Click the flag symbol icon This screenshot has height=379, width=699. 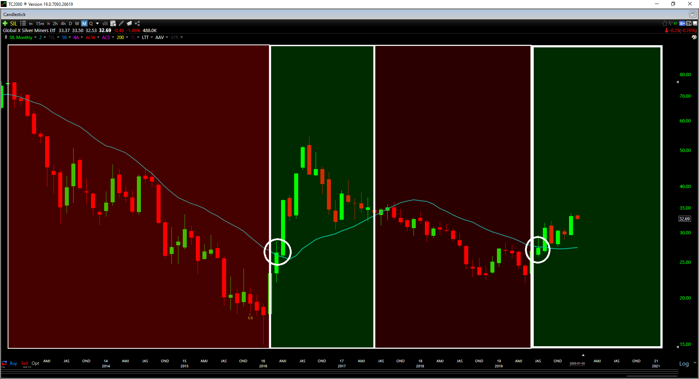pos(670,23)
